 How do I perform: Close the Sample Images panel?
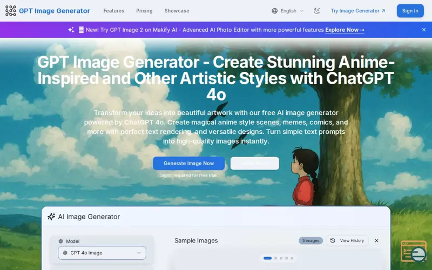pos(376,240)
